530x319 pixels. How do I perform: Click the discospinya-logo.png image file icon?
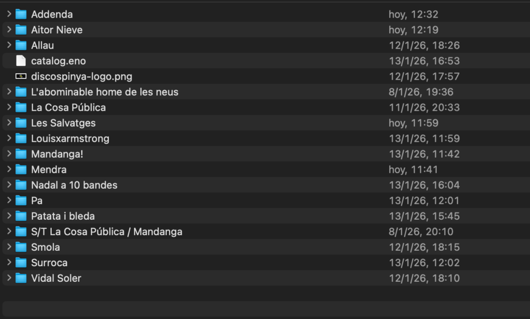(x=21, y=77)
